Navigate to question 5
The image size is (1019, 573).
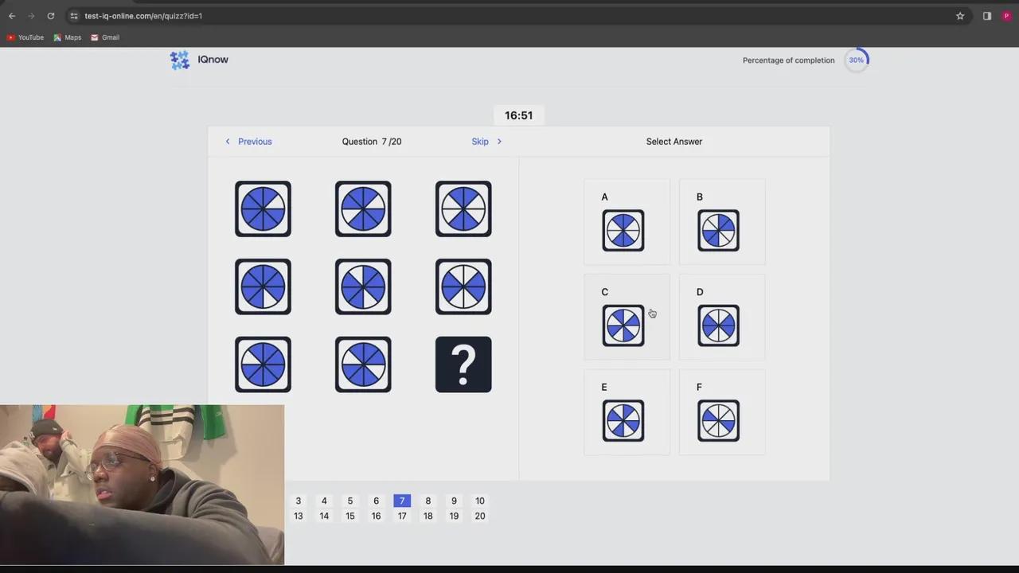click(x=350, y=501)
